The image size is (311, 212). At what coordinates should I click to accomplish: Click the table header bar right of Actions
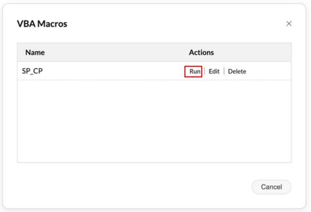coord(256,53)
